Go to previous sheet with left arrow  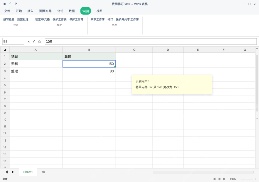pyautogui.click(x=7, y=172)
